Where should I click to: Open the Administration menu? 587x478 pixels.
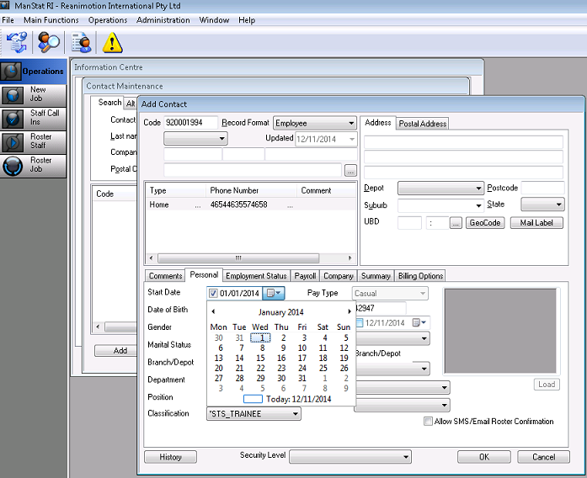pos(163,20)
